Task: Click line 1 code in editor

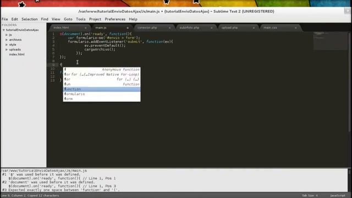Action: pos(96,34)
